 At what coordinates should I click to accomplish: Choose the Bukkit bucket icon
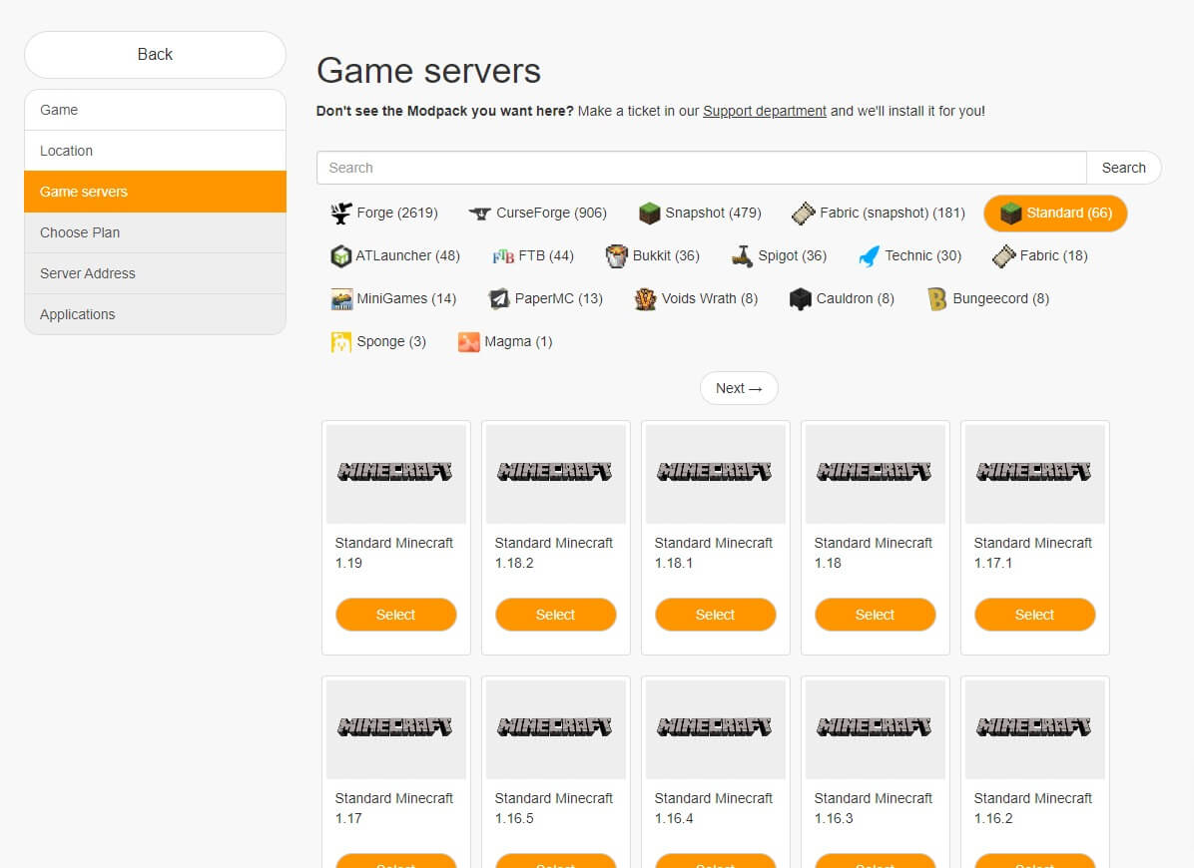(x=616, y=256)
